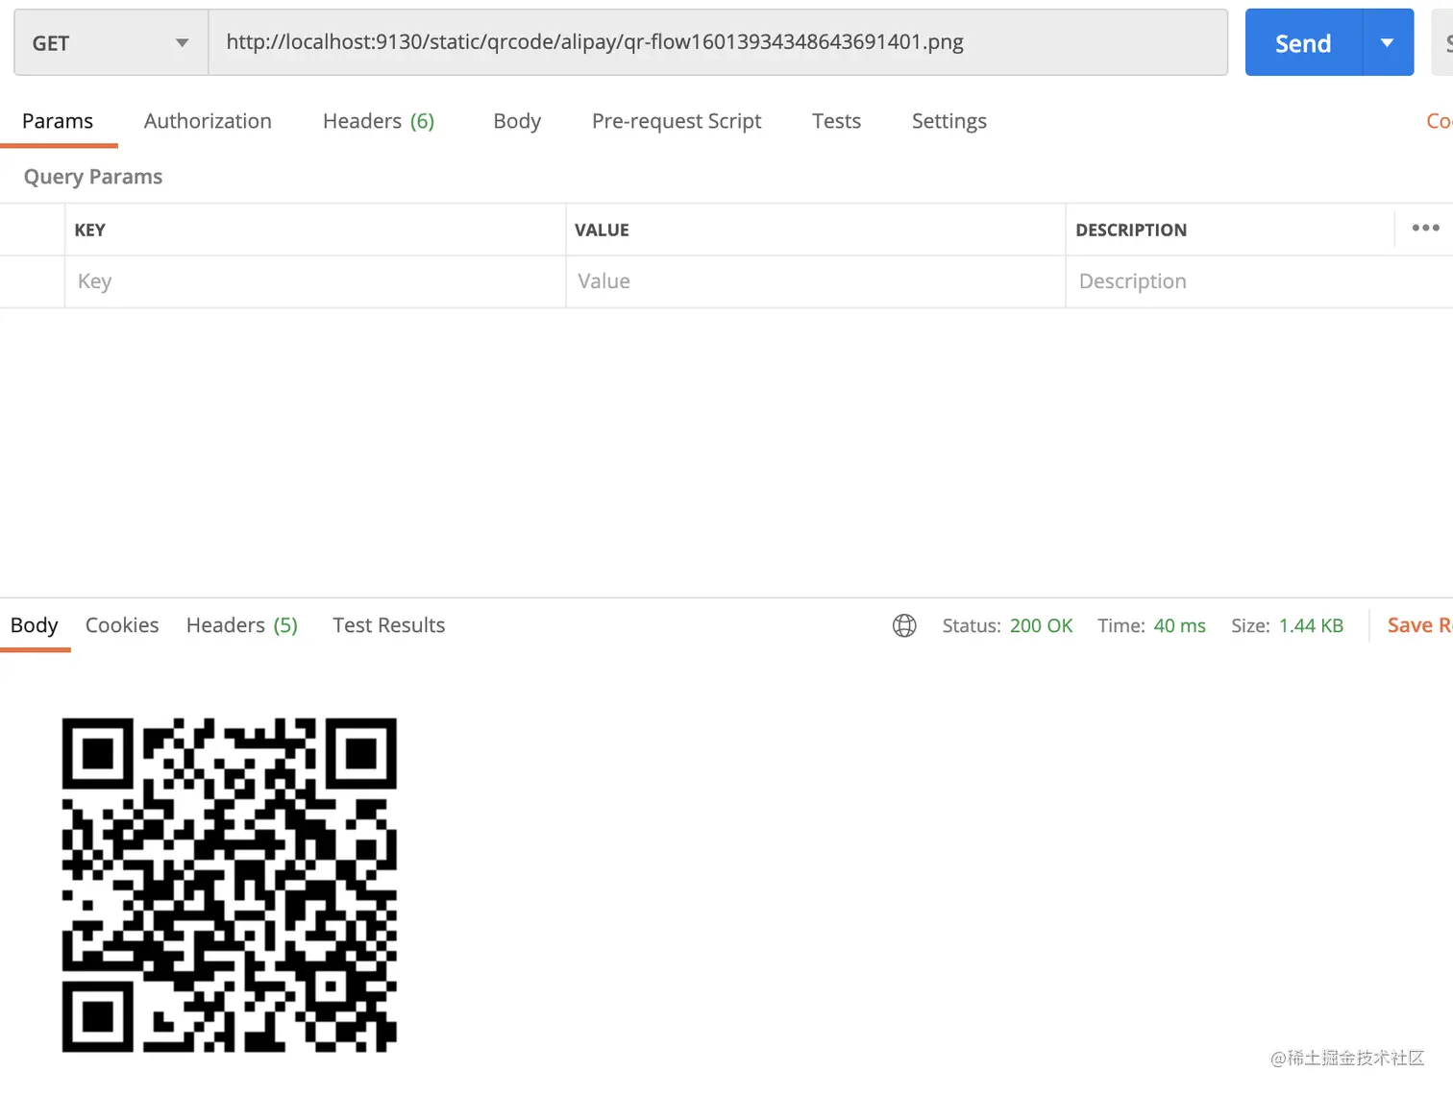Viewport: 1453px width, 1096px height.
Task: Open the GET method dropdown
Action: click(111, 43)
